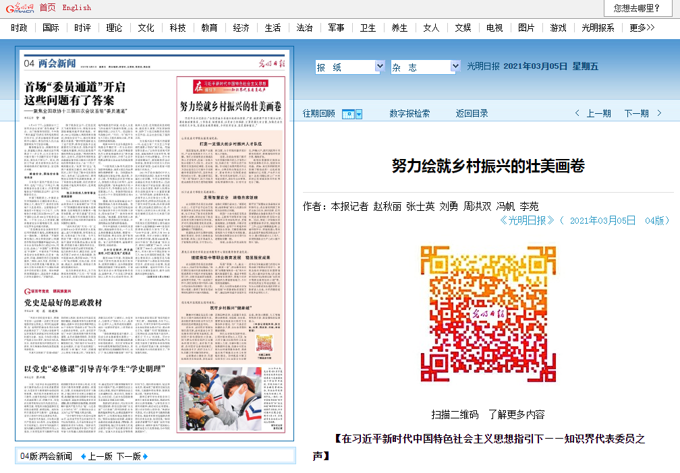Screen dimensions: 680x473
Task: Open the 更多>> navigation expander
Action: [642, 28]
